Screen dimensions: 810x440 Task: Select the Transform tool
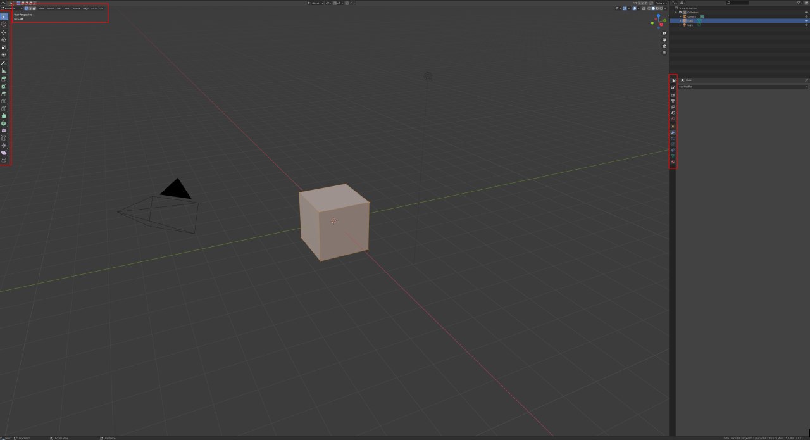pyautogui.click(x=4, y=54)
